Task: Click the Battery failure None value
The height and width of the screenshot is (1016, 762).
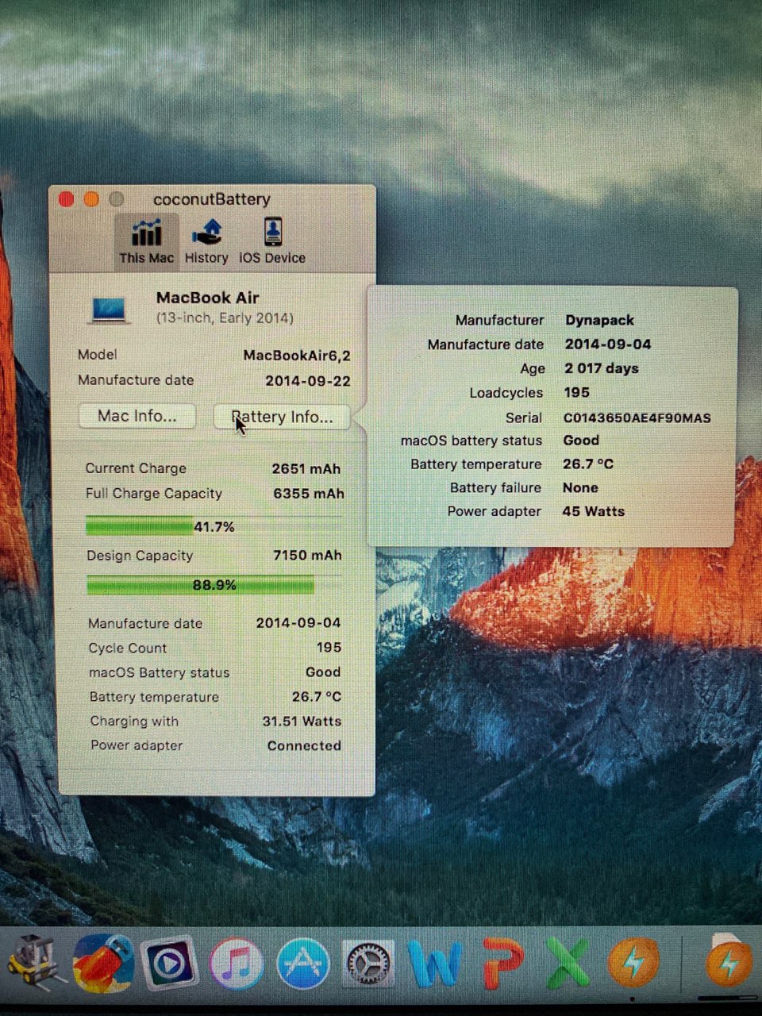Action: click(x=580, y=487)
